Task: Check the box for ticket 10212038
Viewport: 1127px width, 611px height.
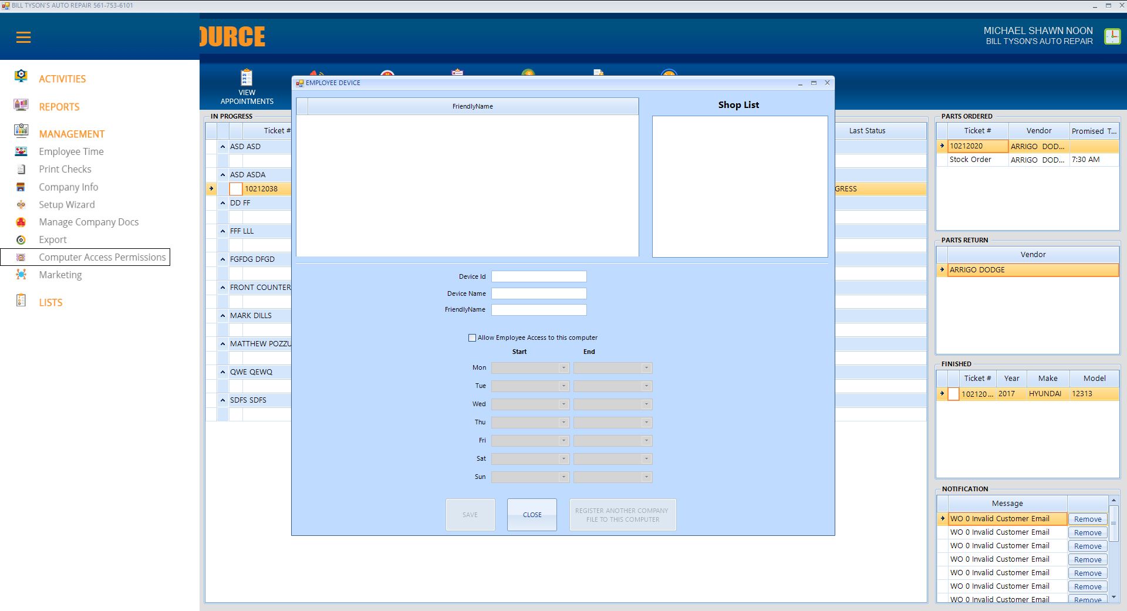Action: (x=236, y=189)
